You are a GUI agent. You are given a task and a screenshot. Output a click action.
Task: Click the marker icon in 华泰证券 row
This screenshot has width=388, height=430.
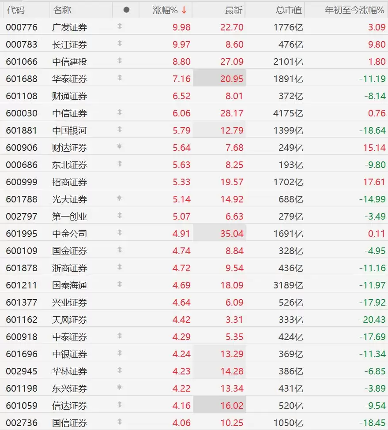coord(119,78)
